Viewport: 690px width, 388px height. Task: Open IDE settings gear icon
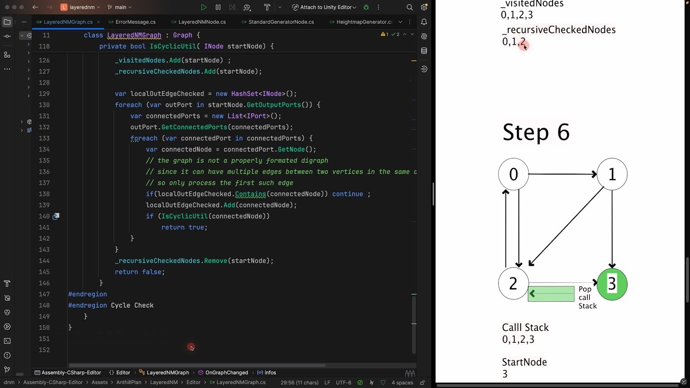pos(424,8)
